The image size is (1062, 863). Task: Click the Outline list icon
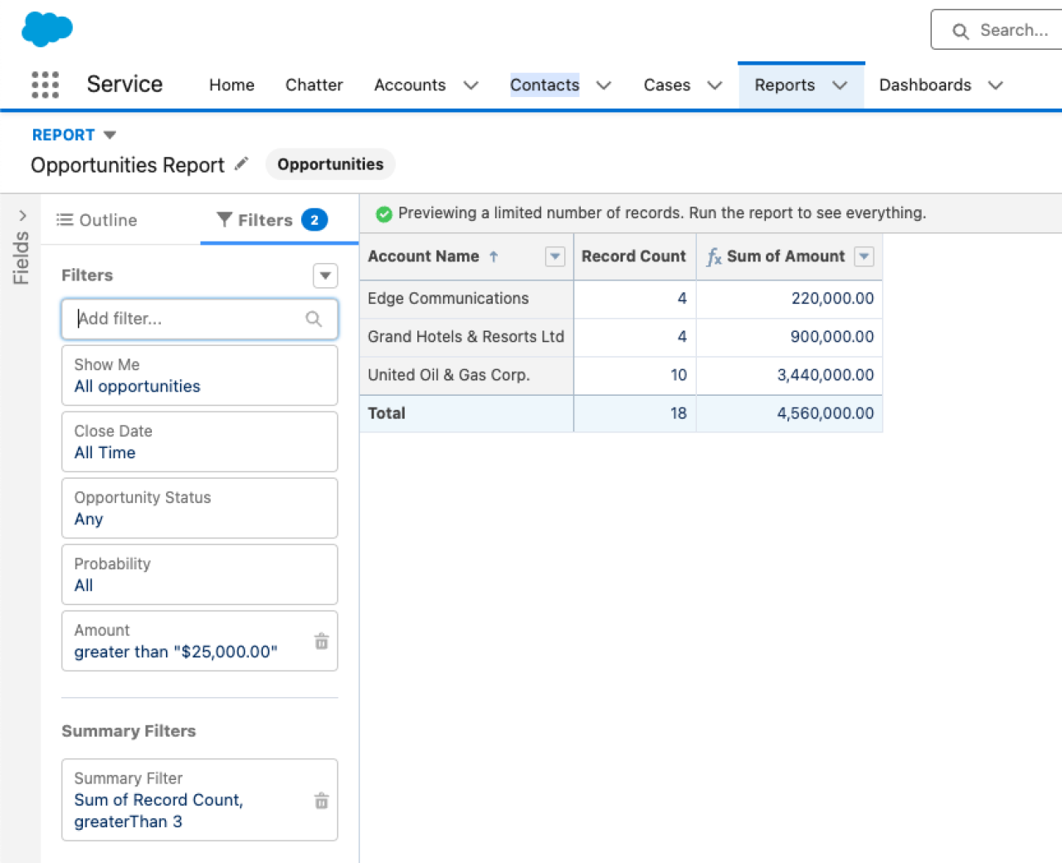click(65, 220)
